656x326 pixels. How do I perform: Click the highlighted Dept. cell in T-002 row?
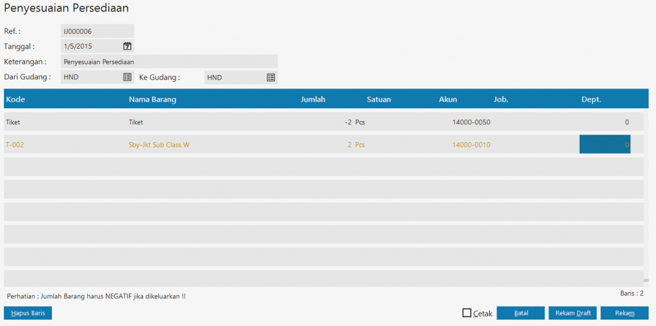tap(605, 145)
